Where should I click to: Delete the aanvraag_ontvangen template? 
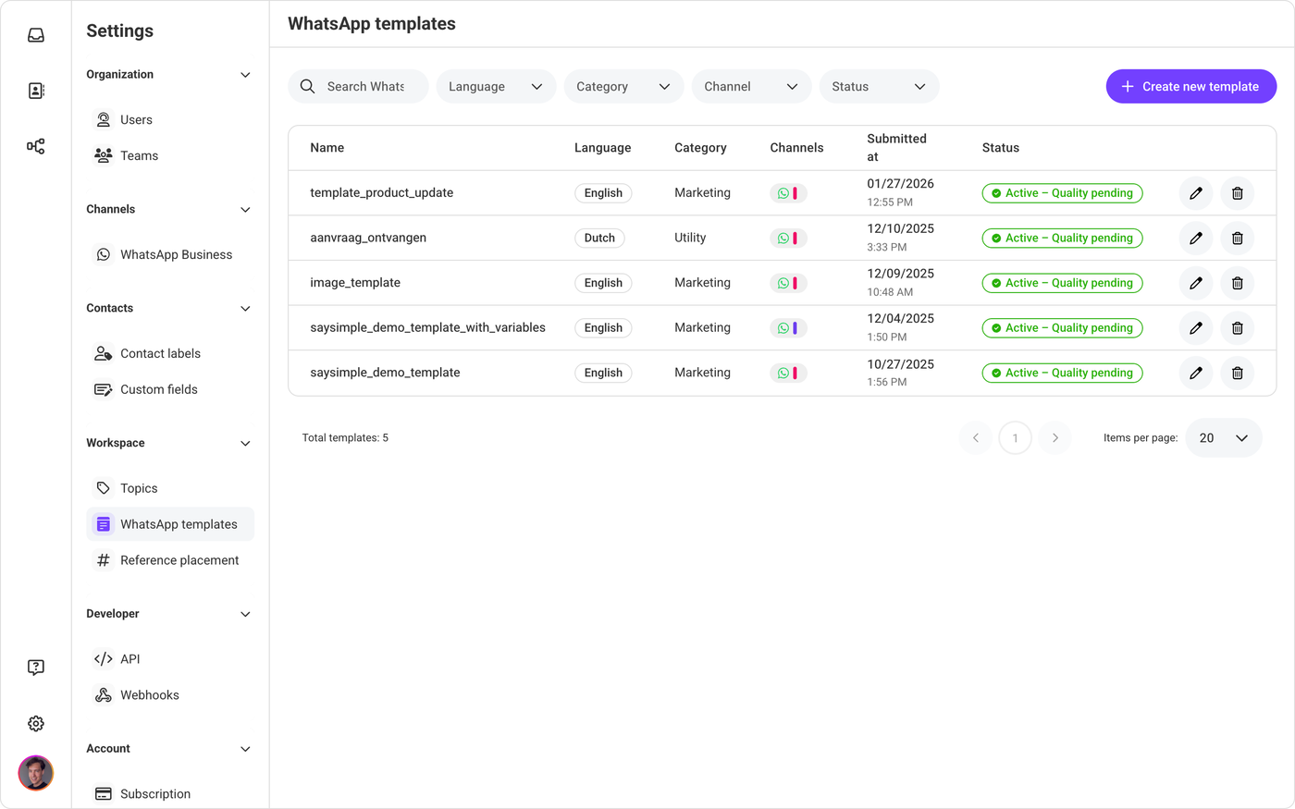[1237, 239]
